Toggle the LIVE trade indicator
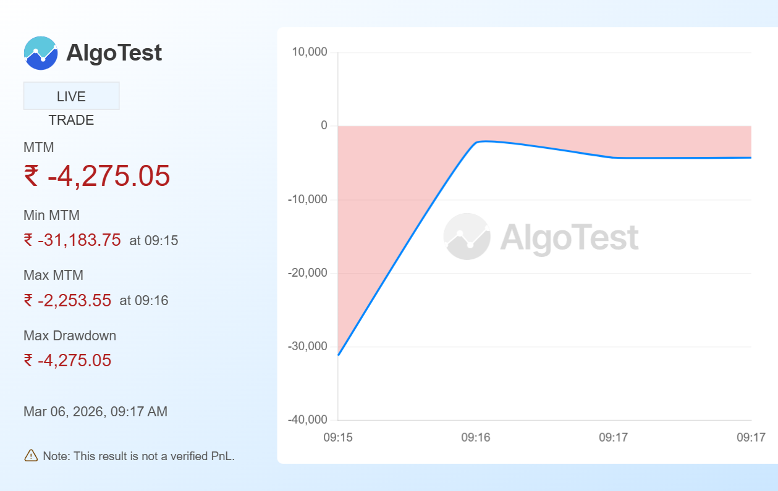 pos(71,95)
